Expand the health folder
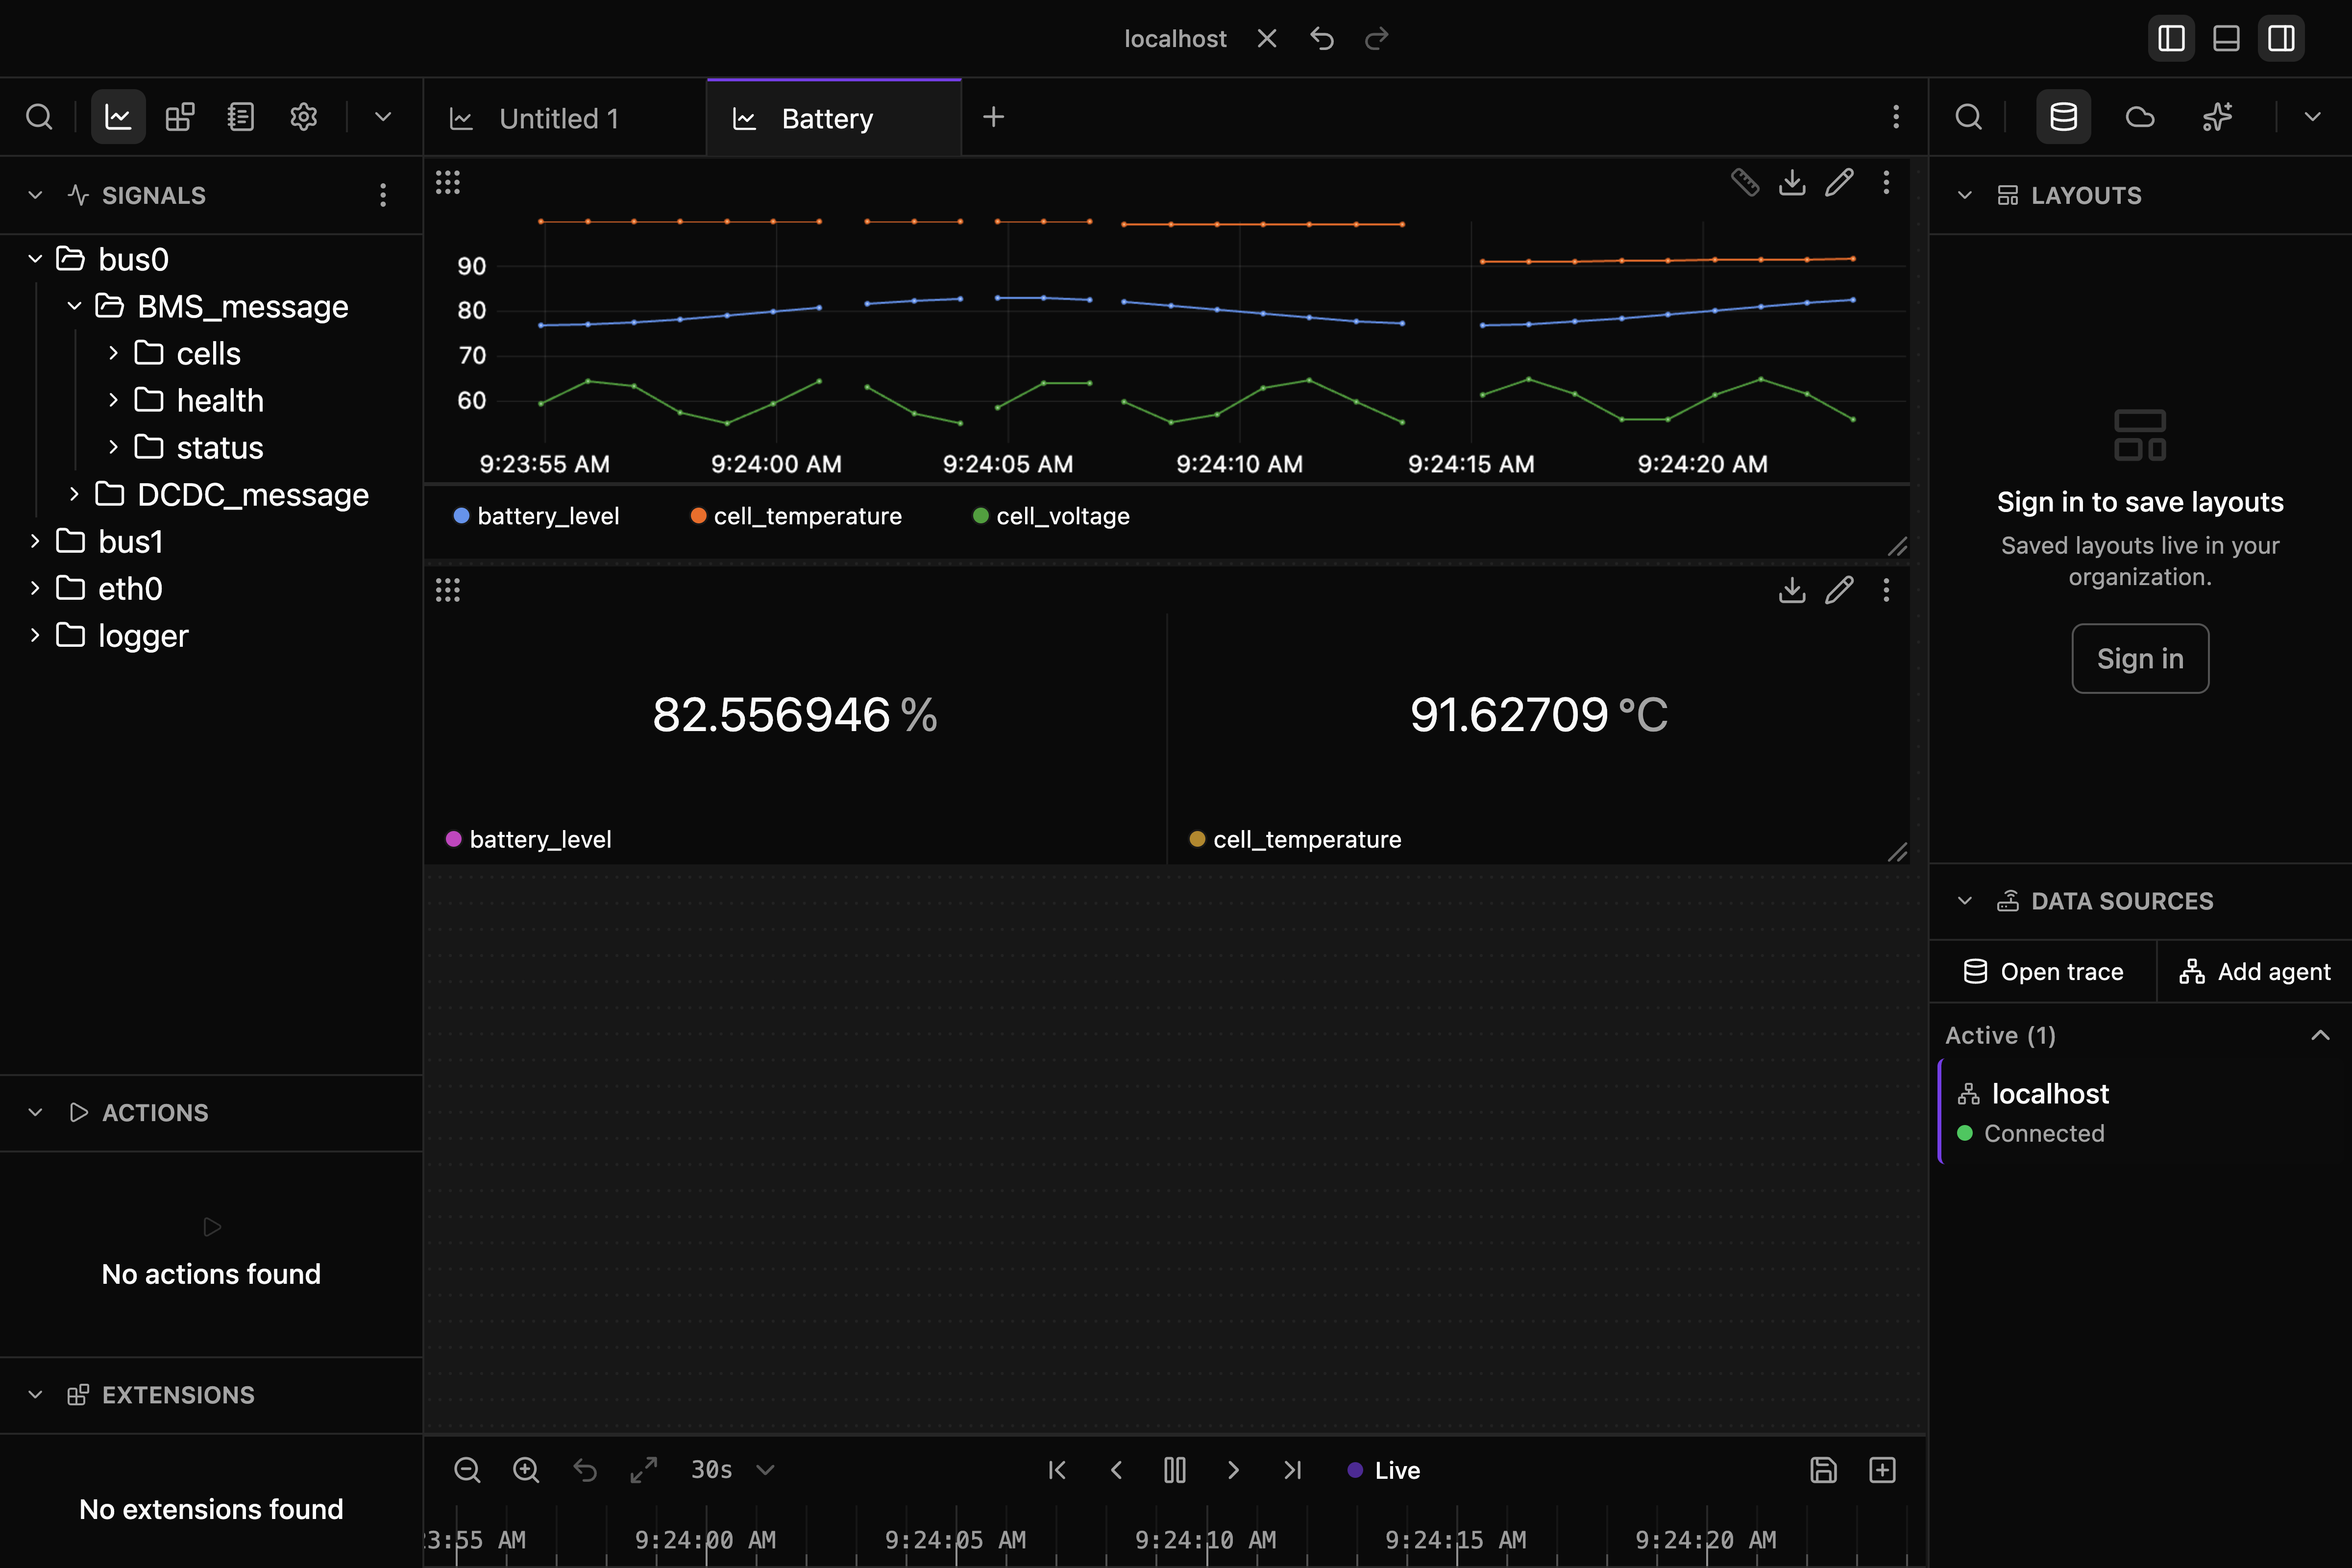This screenshot has width=2352, height=1568. pos(114,400)
